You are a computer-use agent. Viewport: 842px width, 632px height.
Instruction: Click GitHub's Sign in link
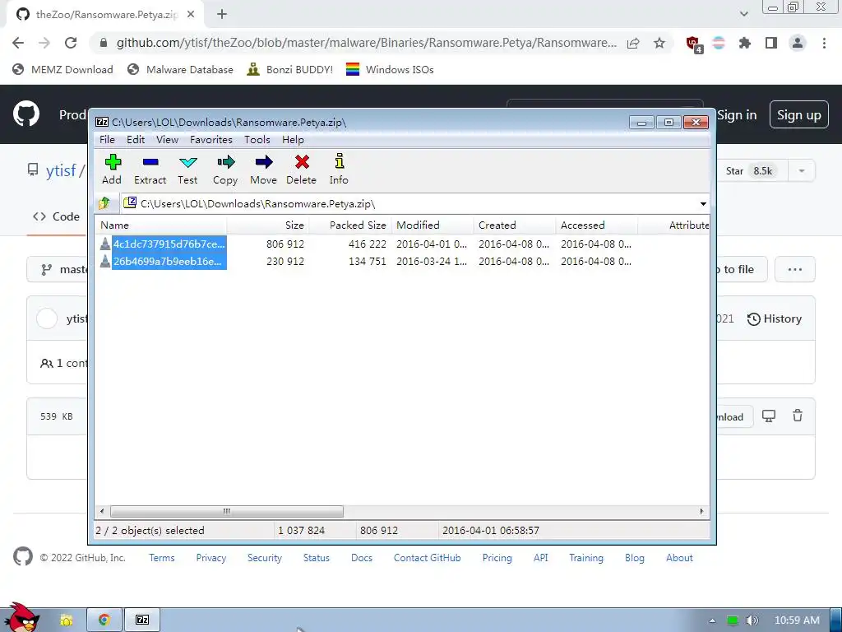tap(737, 115)
